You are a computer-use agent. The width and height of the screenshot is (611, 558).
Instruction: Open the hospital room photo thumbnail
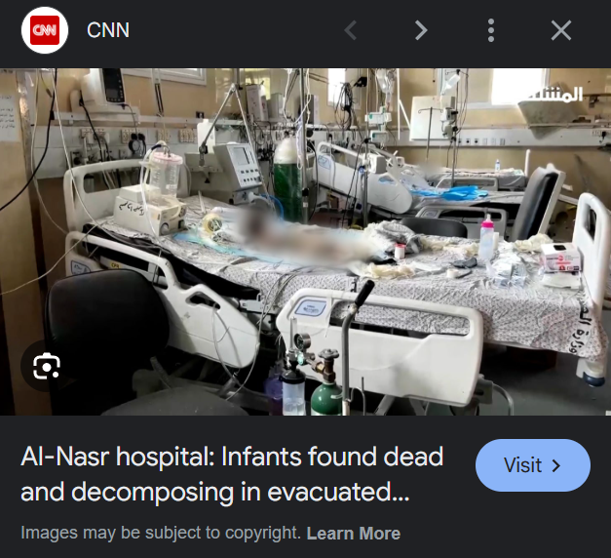[306, 242]
